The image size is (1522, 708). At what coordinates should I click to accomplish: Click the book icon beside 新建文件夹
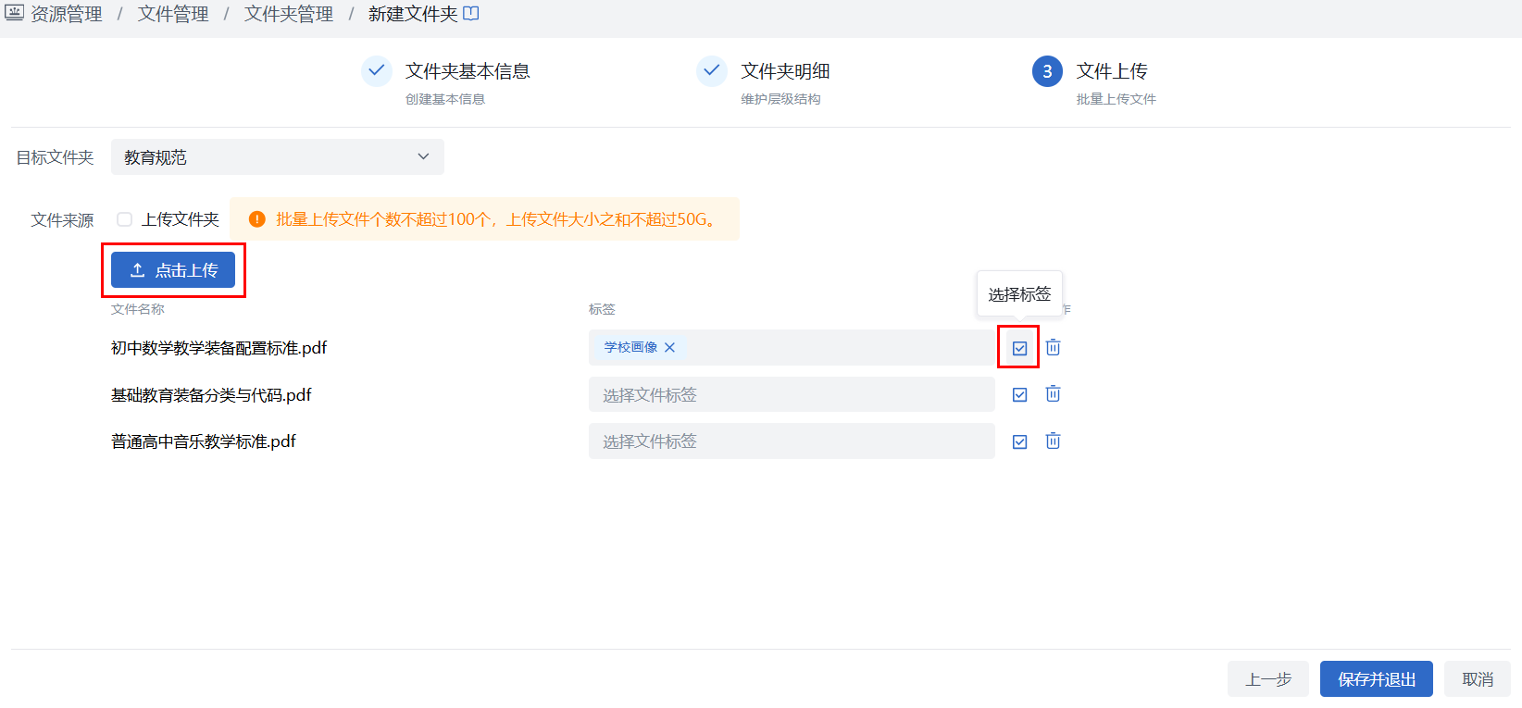pos(471,14)
